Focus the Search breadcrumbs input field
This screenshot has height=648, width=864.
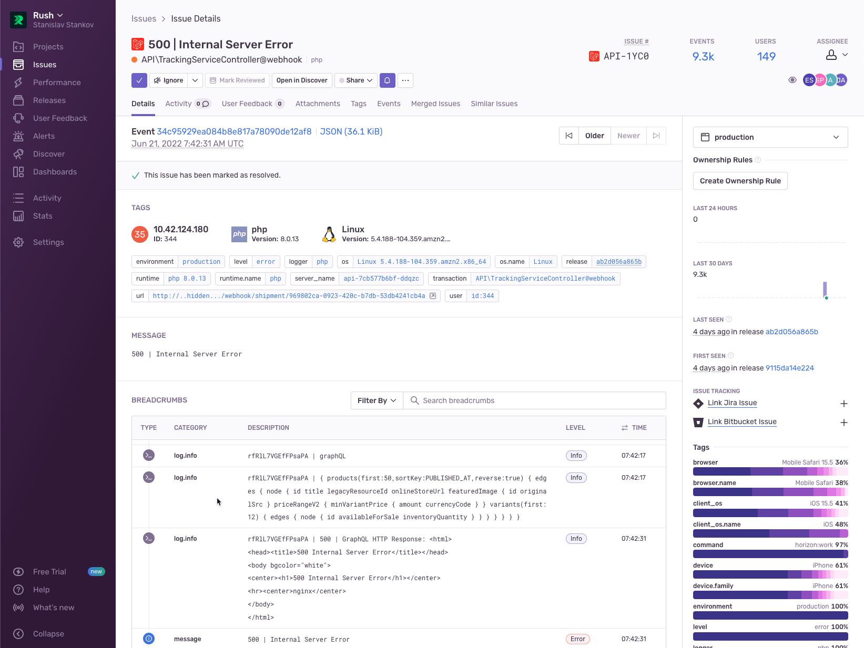click(x=536, y=400)
